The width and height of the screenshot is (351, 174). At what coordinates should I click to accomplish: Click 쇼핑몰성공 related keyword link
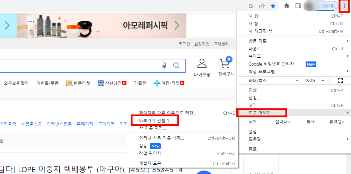pyautogui.click(x=31, y=124)
